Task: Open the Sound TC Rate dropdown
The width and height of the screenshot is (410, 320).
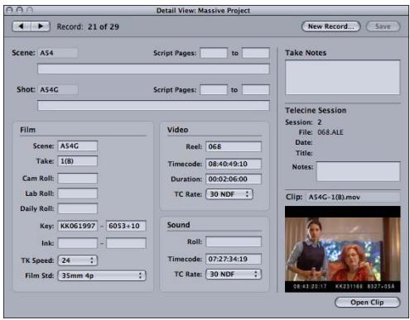Action: pyautogui.click(x=234, y=275)
